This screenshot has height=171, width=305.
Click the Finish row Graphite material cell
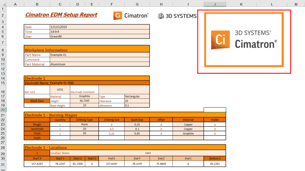tap(188, 133)
